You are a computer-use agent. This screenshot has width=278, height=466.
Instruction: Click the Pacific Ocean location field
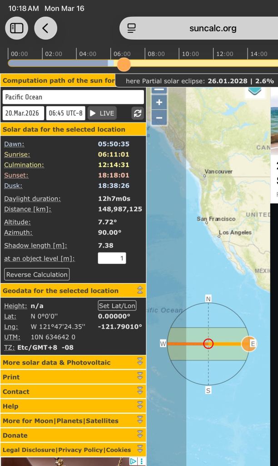coord(73,97)
